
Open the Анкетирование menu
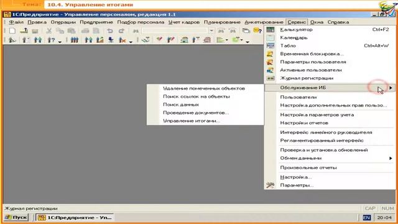point(264,22)
